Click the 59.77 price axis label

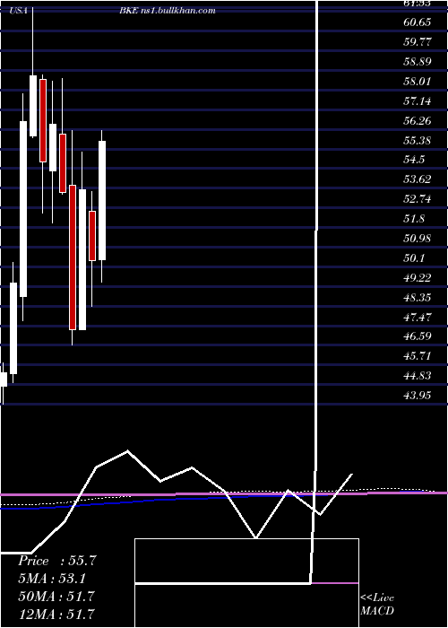tap(418, 41)
